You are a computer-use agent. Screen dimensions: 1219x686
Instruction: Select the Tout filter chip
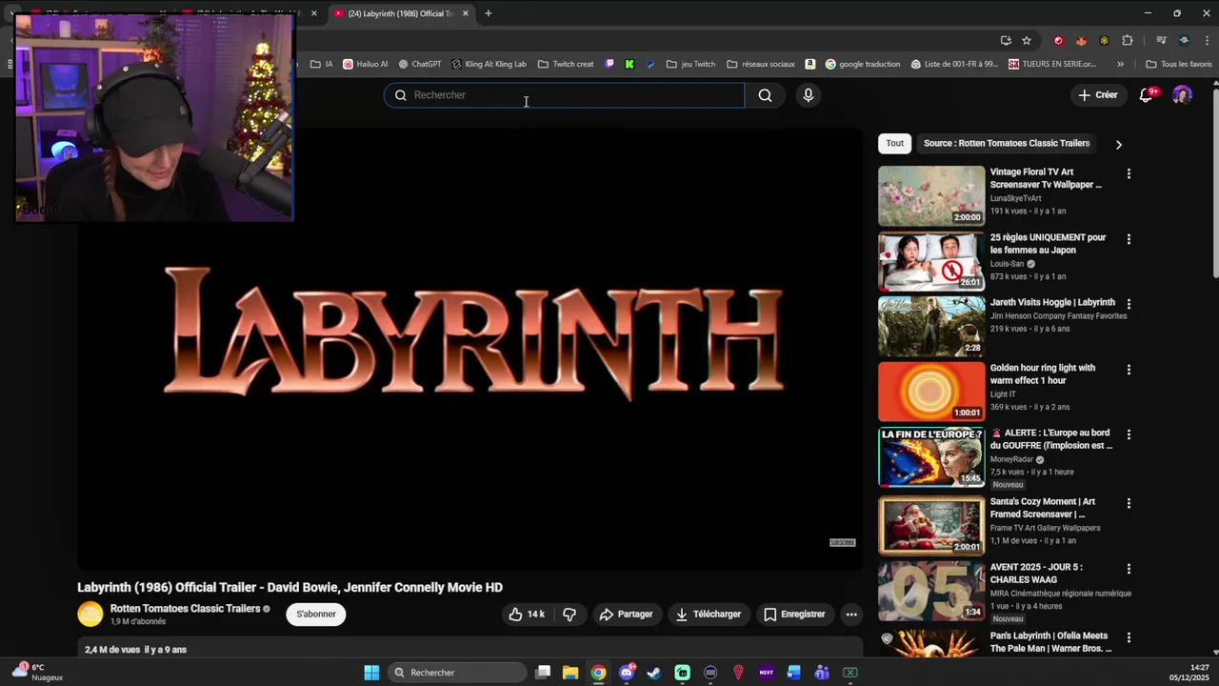tap(895, 143)
